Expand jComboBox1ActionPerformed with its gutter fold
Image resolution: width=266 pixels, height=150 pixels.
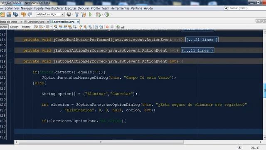tap(10, 40)
